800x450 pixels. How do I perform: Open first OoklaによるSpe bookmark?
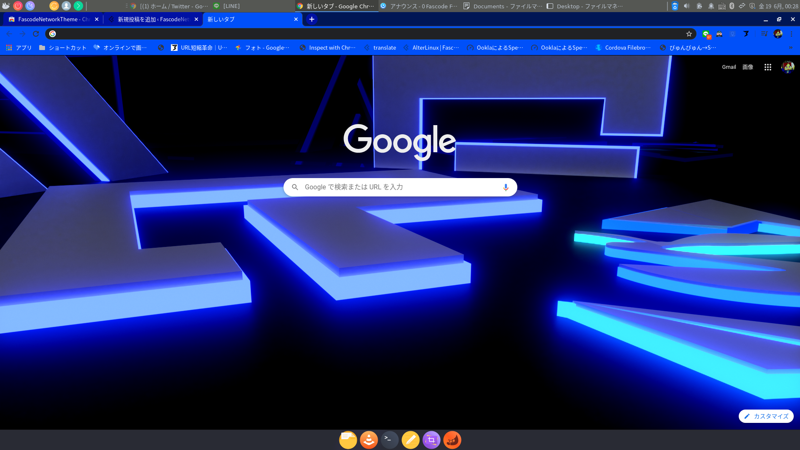click(495, 48)
